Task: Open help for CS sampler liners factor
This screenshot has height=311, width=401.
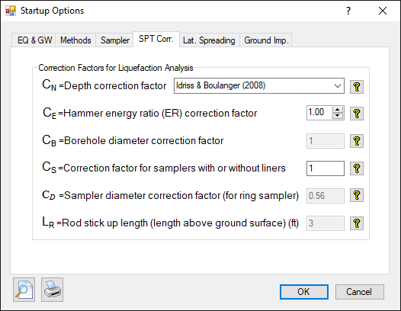Action: [x=357, y=168]
